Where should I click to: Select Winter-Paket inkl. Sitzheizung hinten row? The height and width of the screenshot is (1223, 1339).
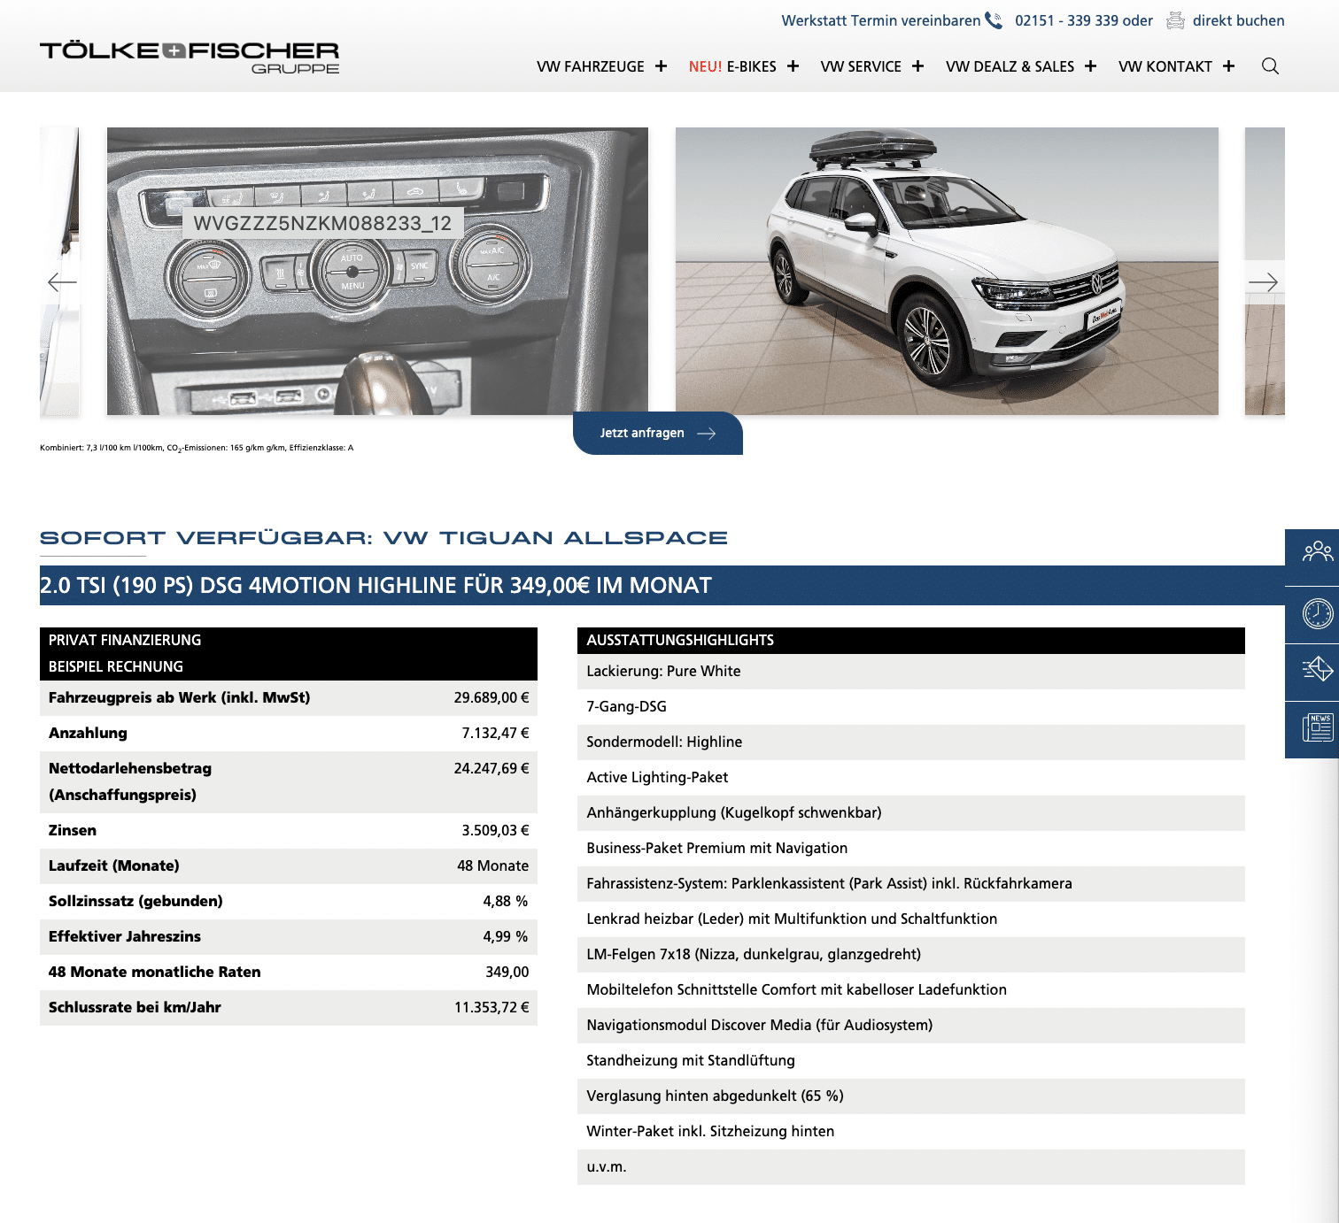click(911, 1132)
